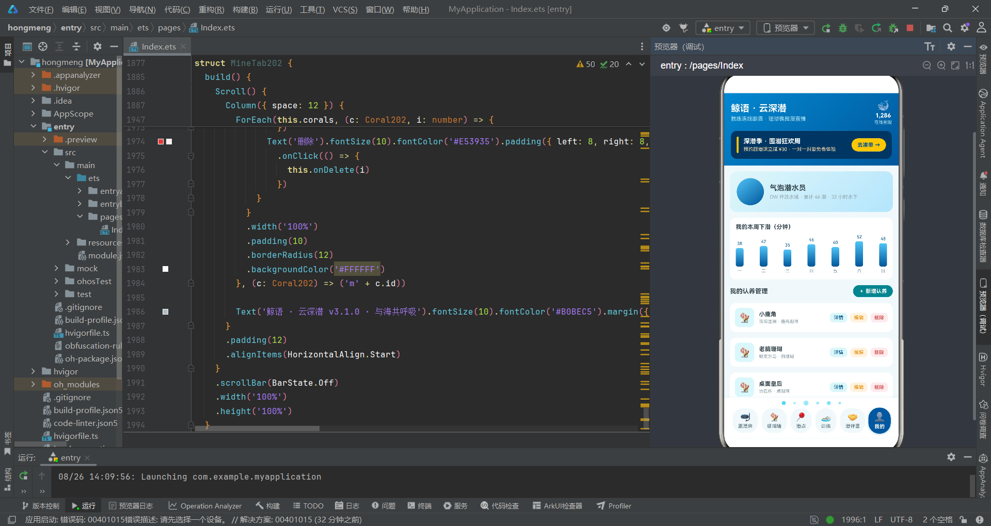Open the search everywhere magnifier icon
The height and width of the screenshot is (526, 991).
pos(948,28)
